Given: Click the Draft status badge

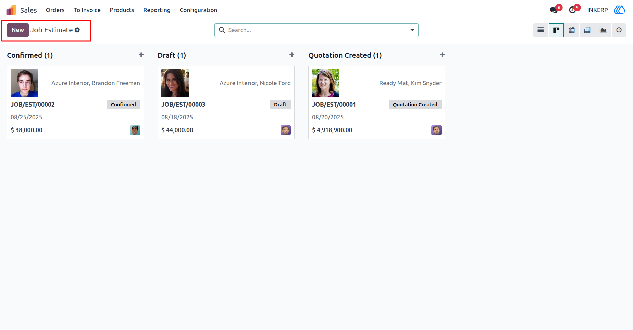Looking at the screenshot, I should (x=280, y=105).
